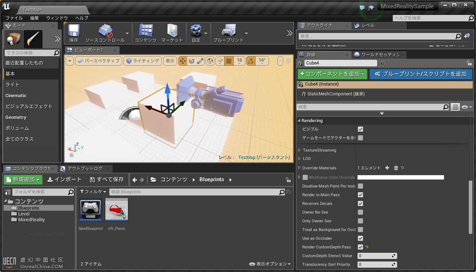Click trash icon beside Override Materials
Screen dimensions: 476x272
pos(396,168)
